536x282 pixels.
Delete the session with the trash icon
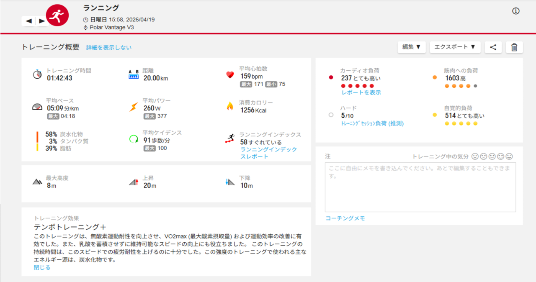pyautogui.click(x=514, y=47)
